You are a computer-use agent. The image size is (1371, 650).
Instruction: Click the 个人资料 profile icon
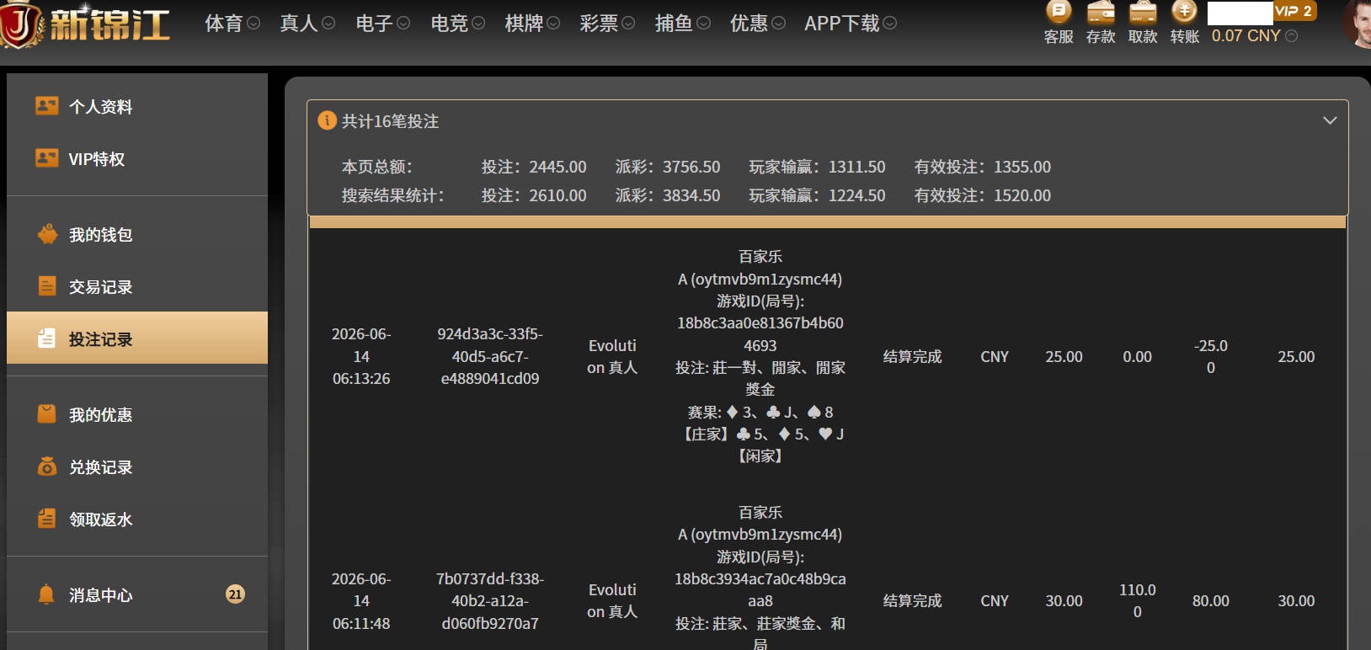point(47,106)
